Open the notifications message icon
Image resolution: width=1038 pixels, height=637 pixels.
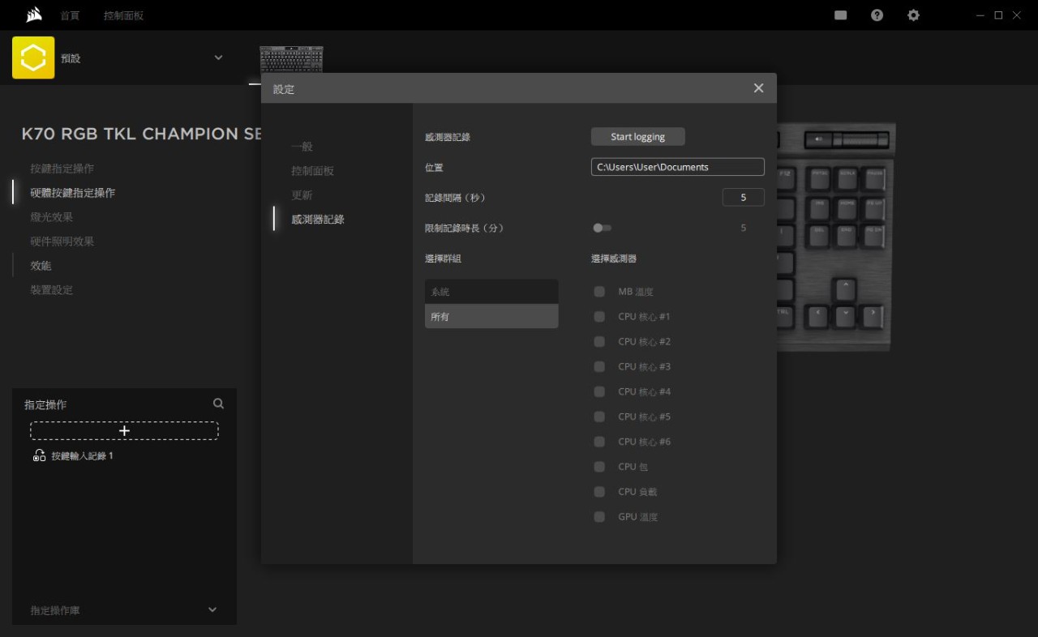coord(841,15)
